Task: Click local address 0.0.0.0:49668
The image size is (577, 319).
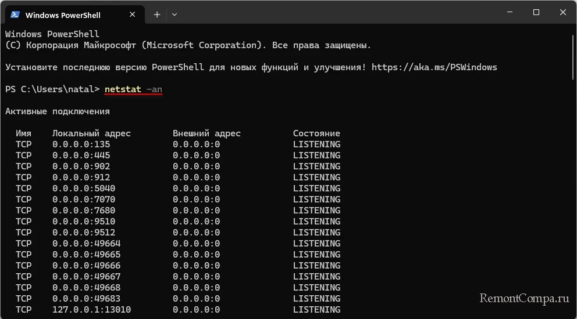Action: (x=86, y=288)
